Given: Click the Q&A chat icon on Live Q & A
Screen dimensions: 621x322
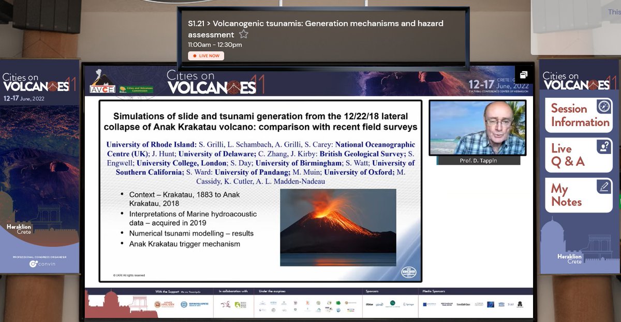Looking at the screenshot, I should (x=603, y=147).
